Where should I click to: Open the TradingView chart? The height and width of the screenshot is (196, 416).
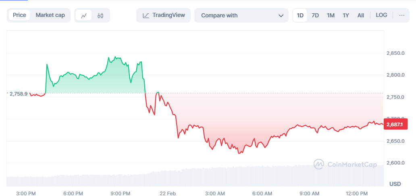(x=163, y=15)
